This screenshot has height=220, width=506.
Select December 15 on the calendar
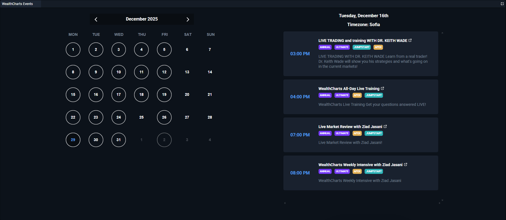click(x=73, y=94)
